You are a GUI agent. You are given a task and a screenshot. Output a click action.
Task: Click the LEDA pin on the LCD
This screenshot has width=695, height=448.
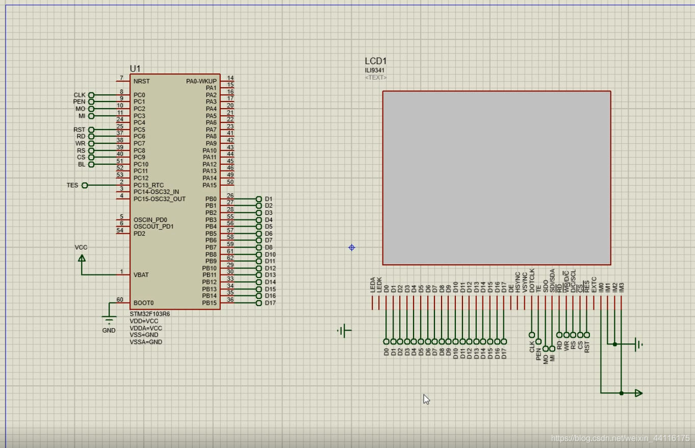click(x=372, y=303)
